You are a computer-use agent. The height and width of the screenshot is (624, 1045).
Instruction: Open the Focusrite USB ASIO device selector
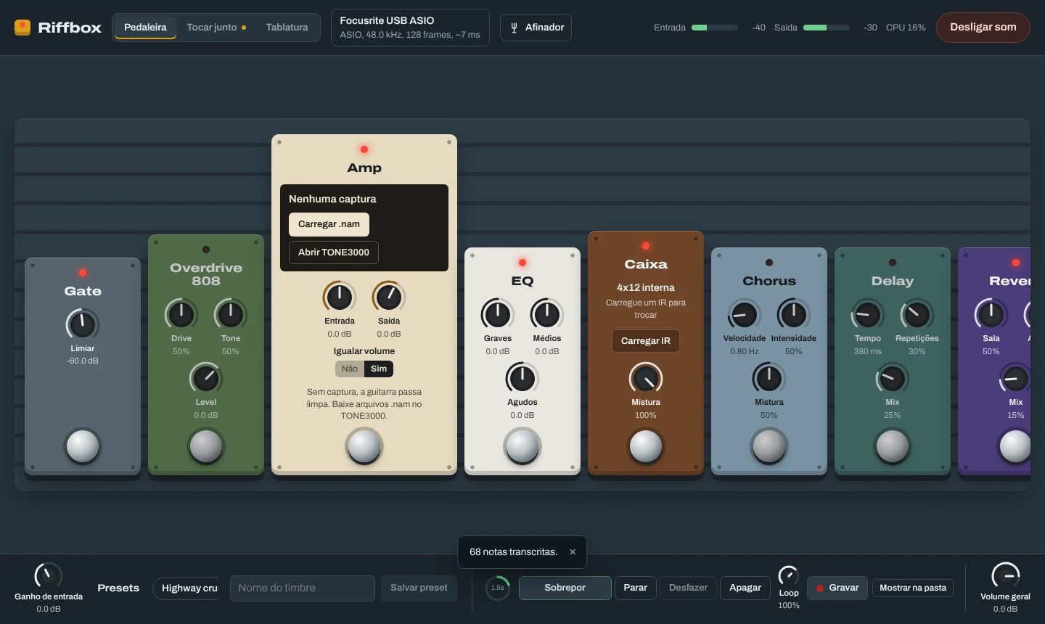point(410,28)
